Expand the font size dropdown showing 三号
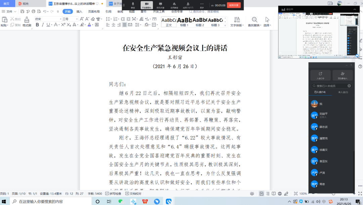 click(77, 19)
